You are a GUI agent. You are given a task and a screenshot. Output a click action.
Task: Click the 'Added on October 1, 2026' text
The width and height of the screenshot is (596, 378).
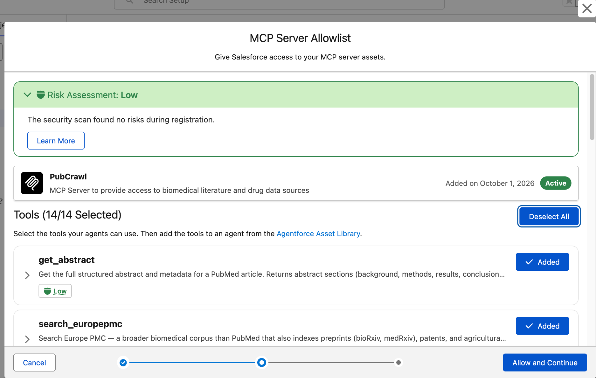[x=490, y=183]
